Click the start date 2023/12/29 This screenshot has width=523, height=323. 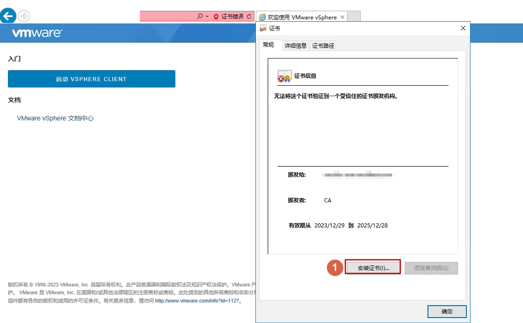[x=330, y=226]
